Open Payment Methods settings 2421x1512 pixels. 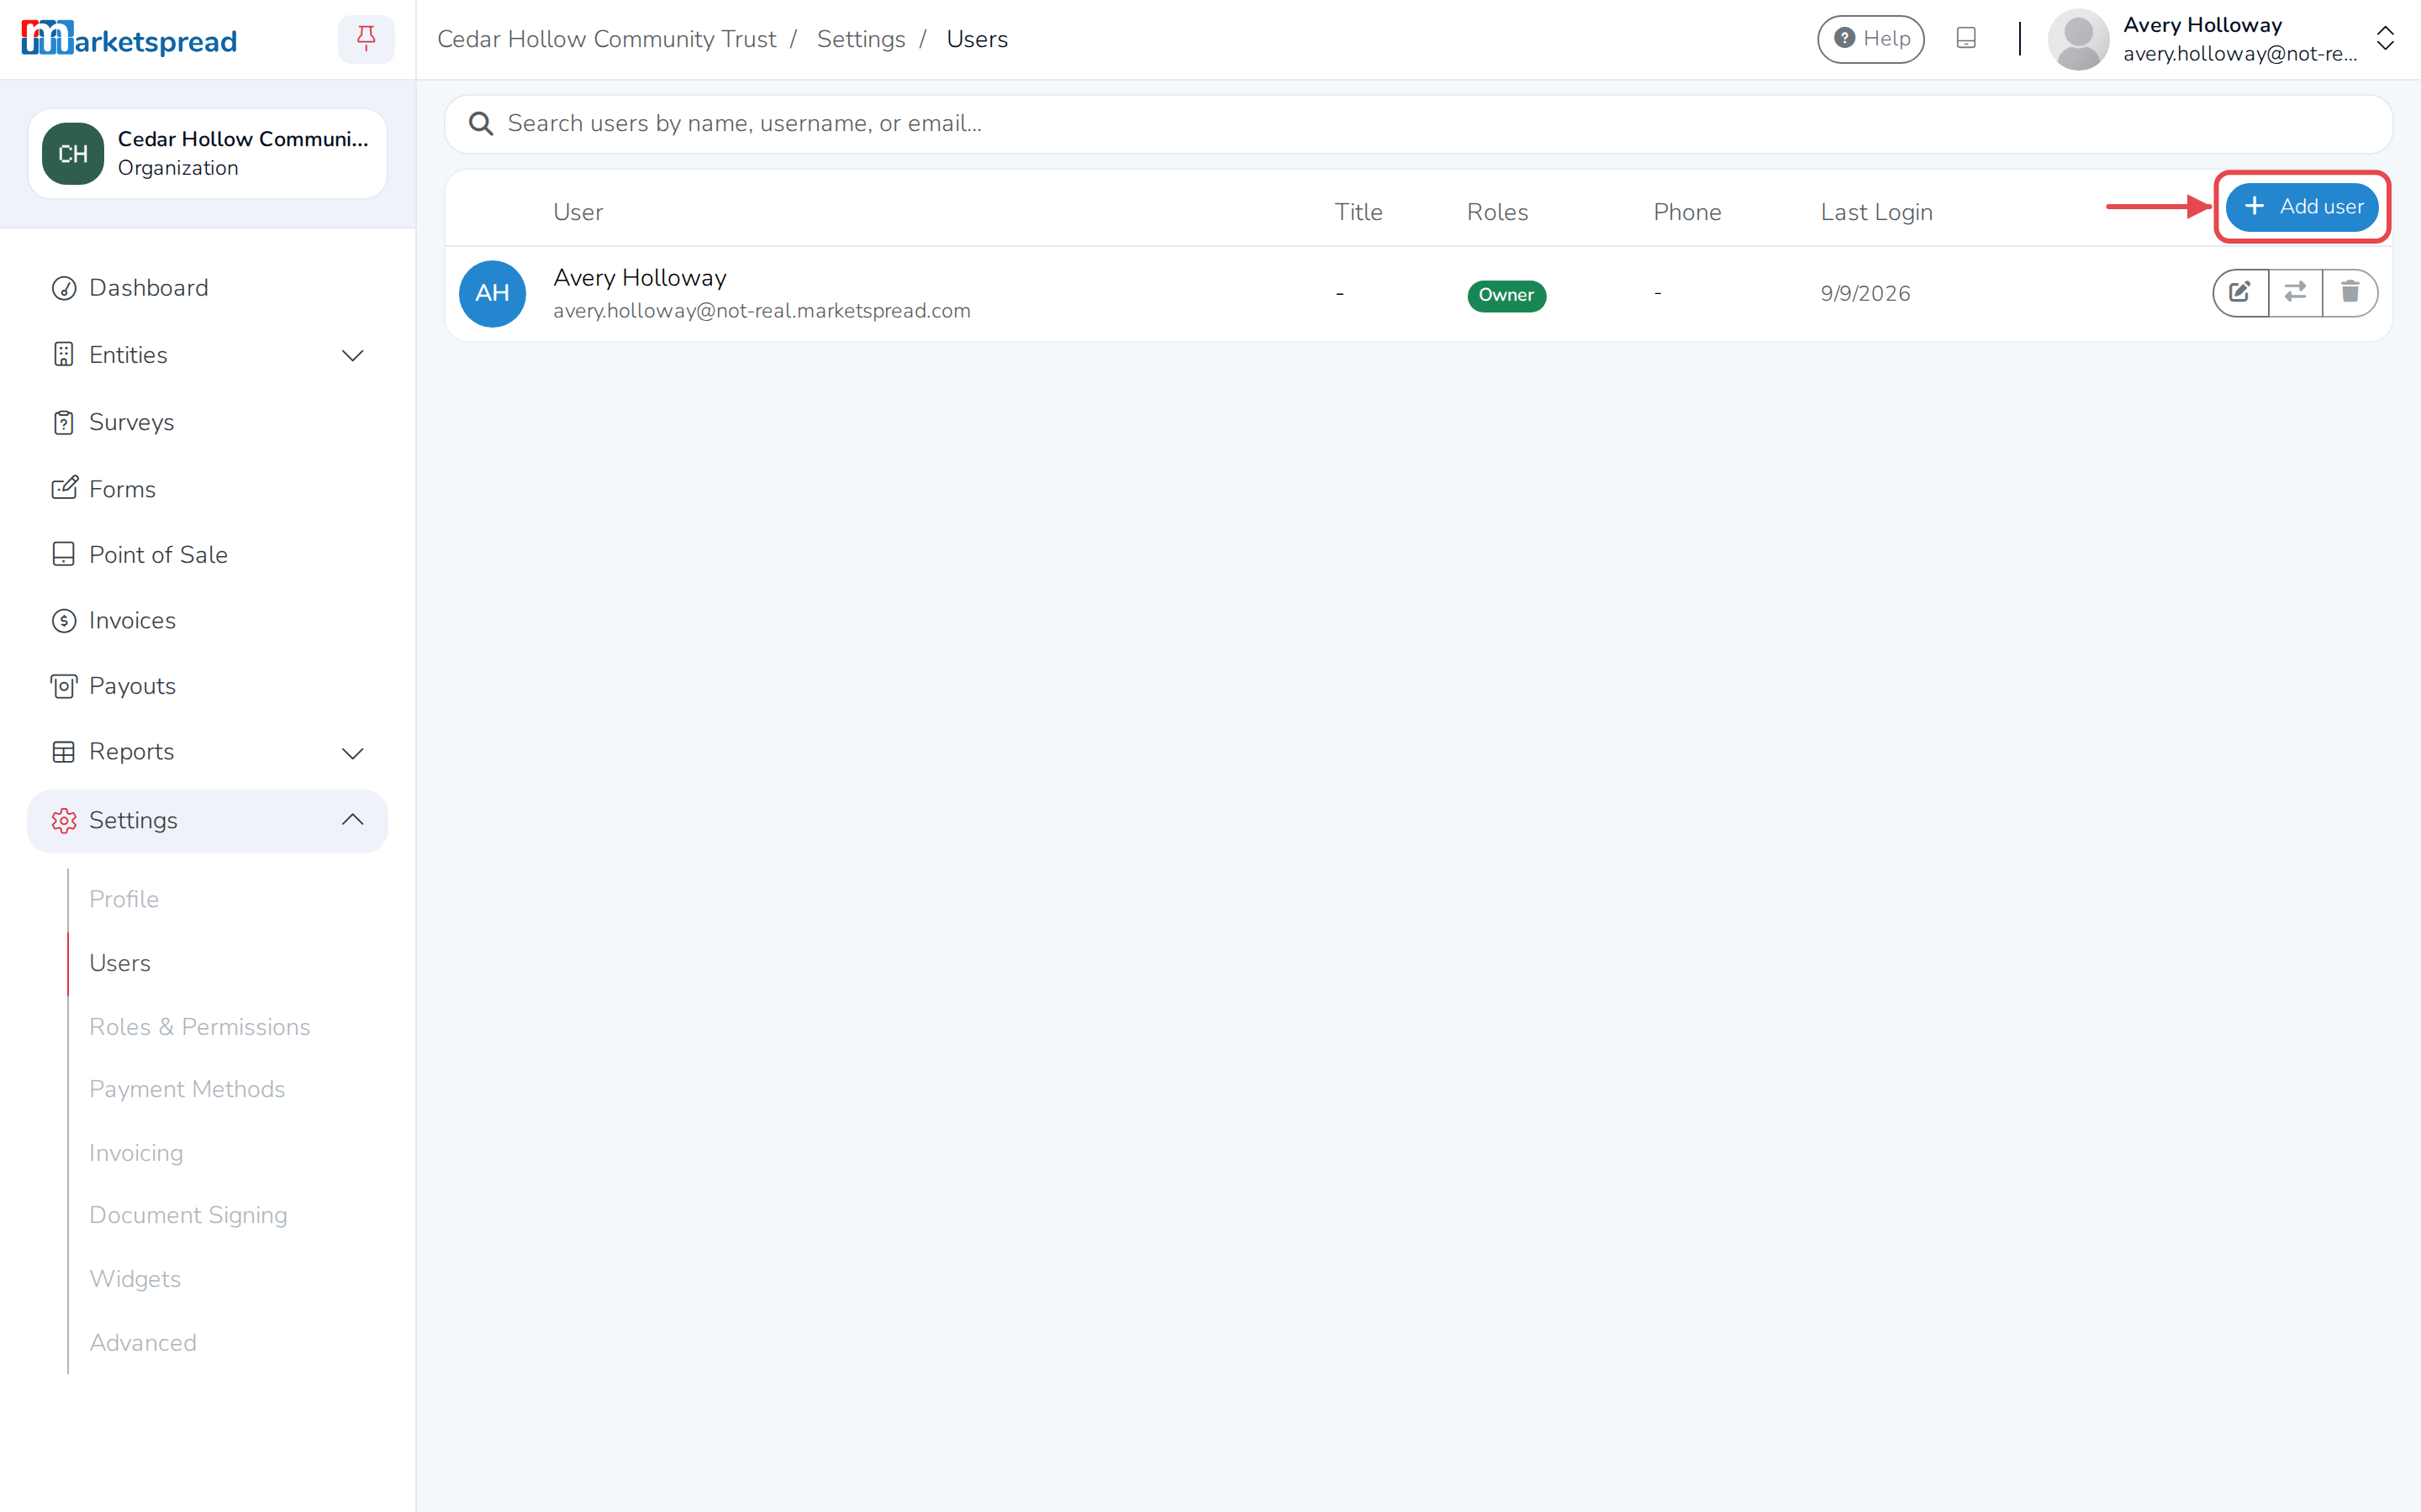point(187,1089)
